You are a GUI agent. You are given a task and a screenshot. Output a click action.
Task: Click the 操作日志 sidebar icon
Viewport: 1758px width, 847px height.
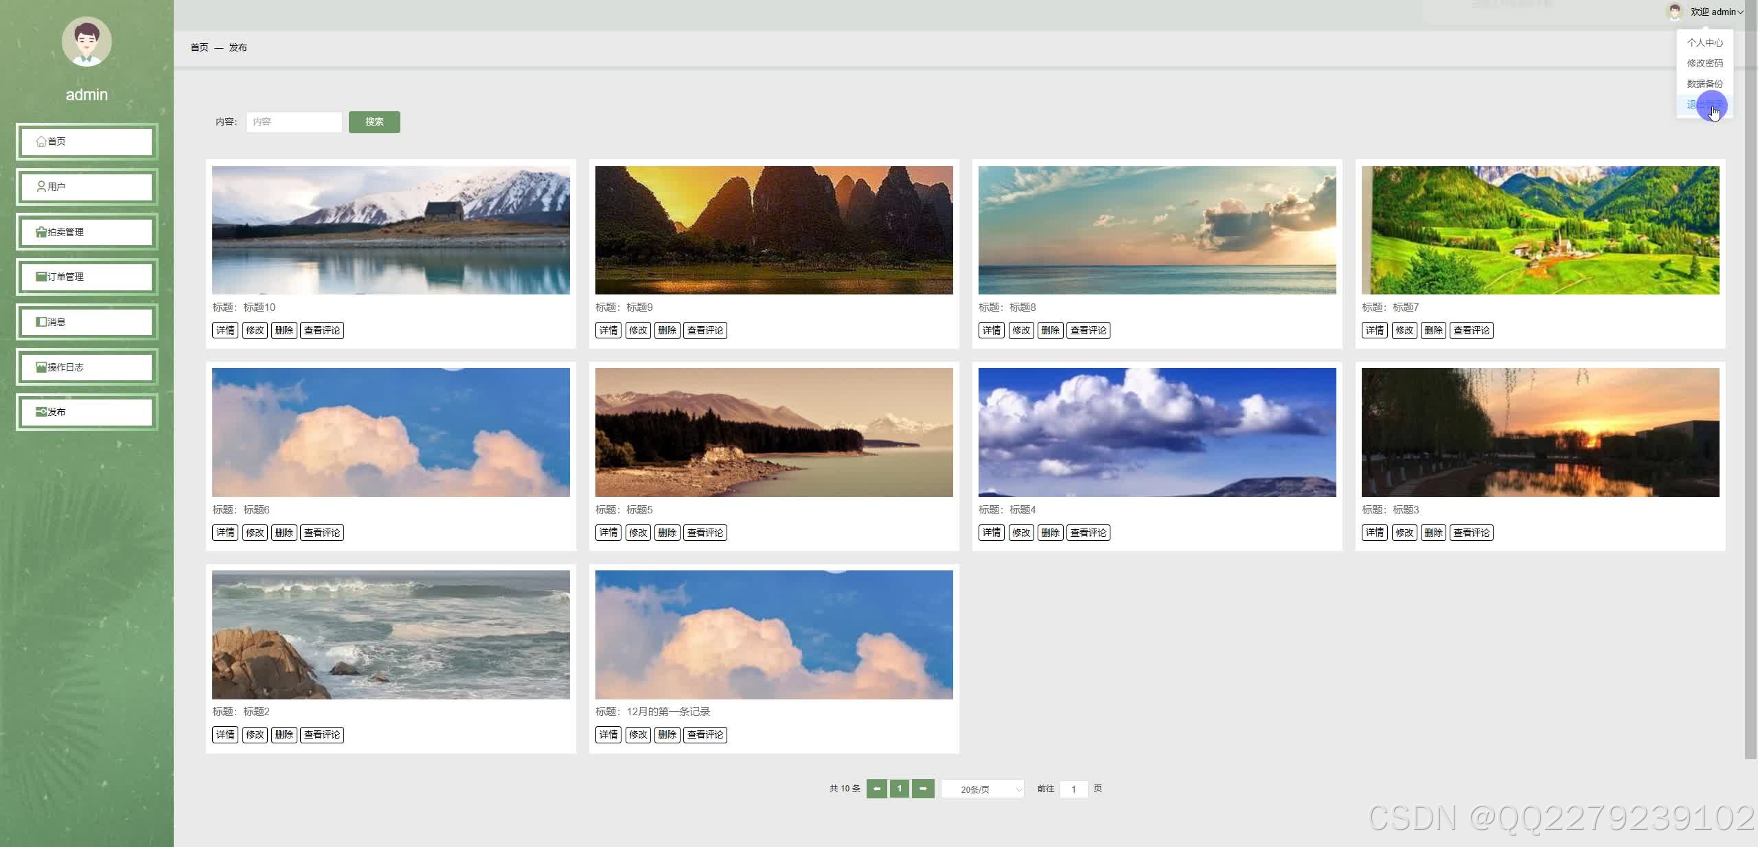click(41, 367)
